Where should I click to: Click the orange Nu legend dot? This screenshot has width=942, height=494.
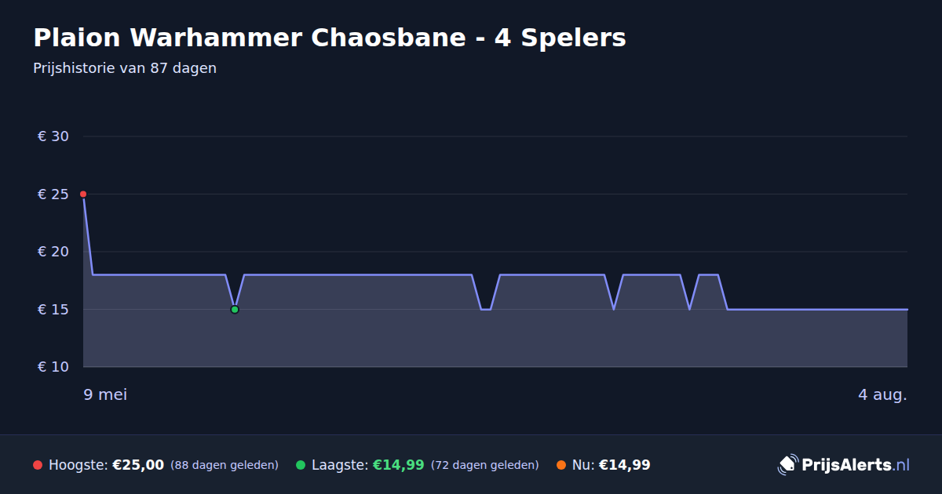pyautogui.click(x=561, y=465)
